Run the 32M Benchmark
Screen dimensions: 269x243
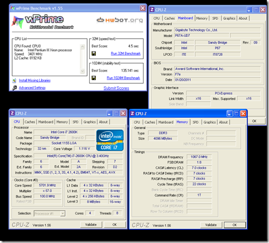click(x=126, y=54)
